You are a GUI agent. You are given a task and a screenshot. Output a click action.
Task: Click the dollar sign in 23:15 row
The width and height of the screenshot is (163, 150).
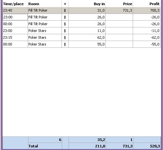point(65,37)
